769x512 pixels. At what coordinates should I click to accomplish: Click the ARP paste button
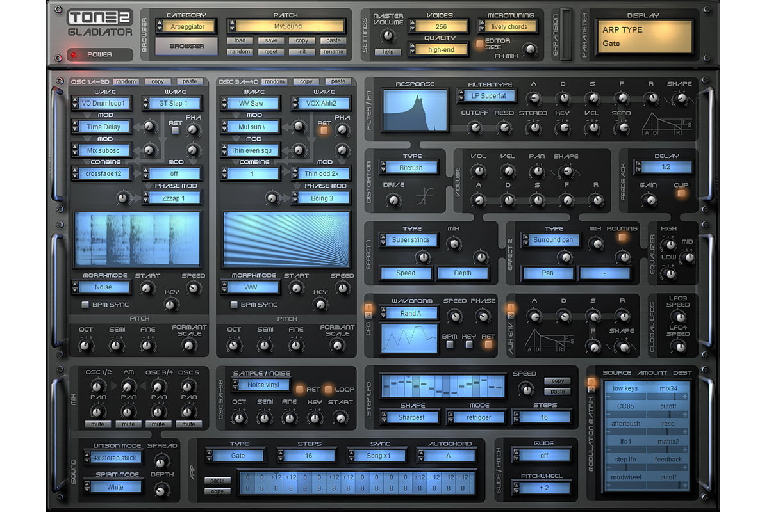tap(217, 481)
